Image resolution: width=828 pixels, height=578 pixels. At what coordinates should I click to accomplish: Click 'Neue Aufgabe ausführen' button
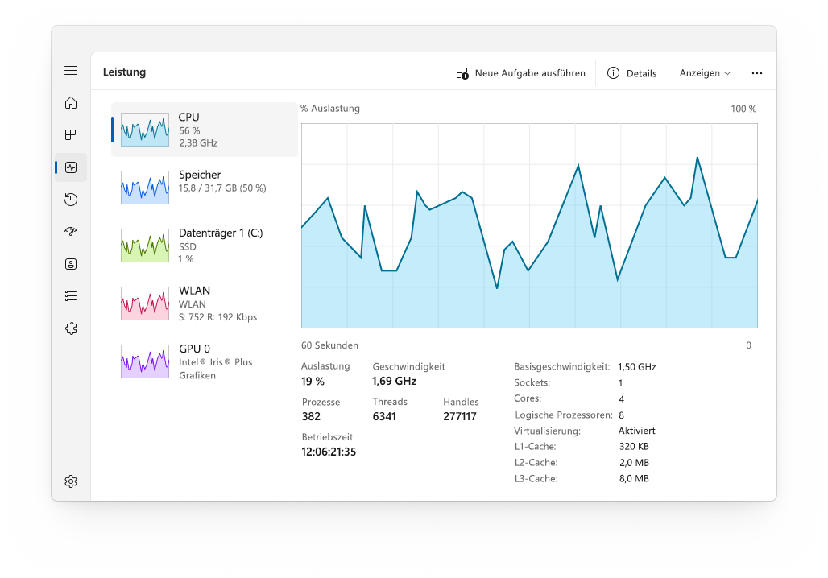click(x=520, y=73)
